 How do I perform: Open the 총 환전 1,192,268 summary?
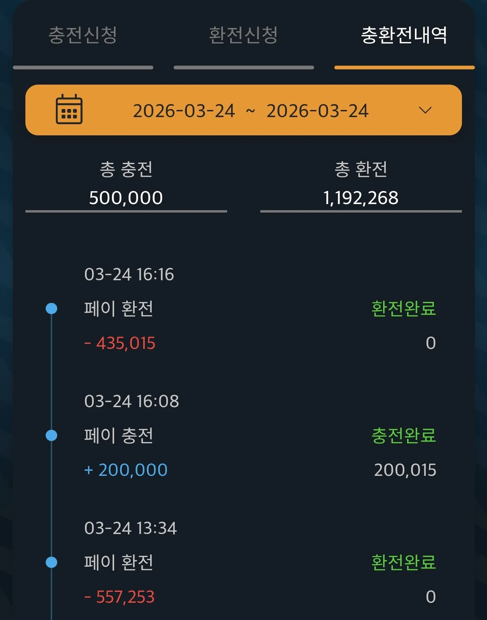pos(361,184)
